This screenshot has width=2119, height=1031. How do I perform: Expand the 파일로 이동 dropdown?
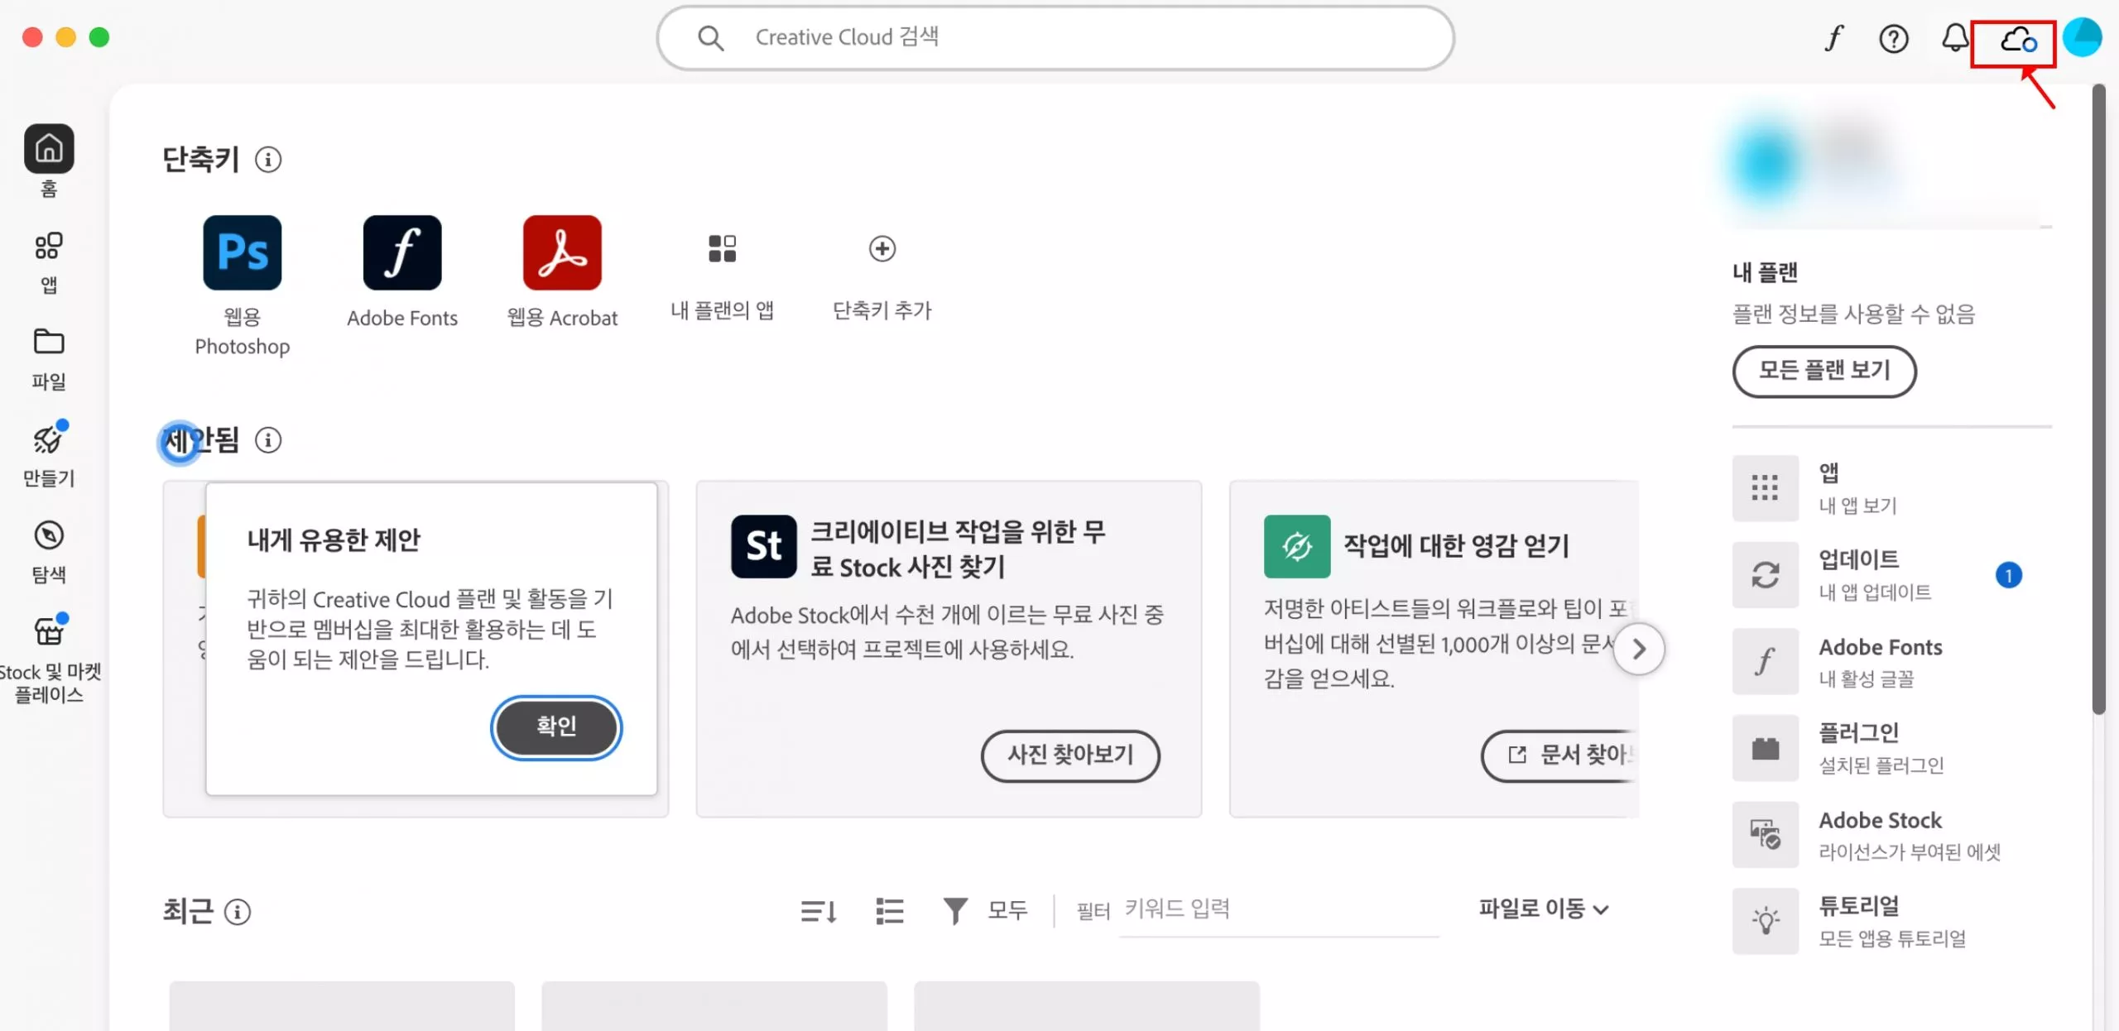coord(1542,909)
